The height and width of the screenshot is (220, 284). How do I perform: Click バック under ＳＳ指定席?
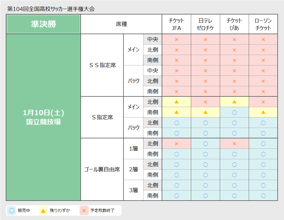click(x=134, y=81)
